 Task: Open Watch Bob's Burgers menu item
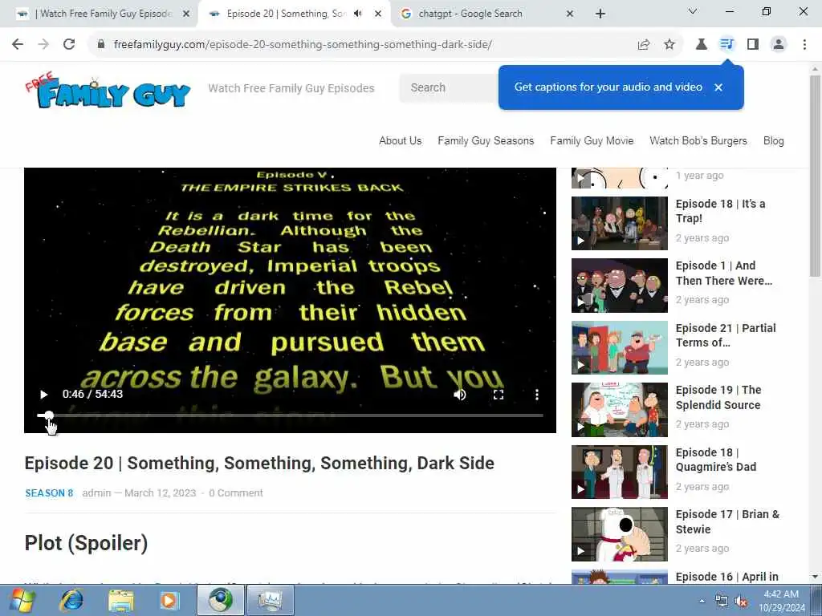[x=698, y=141]
